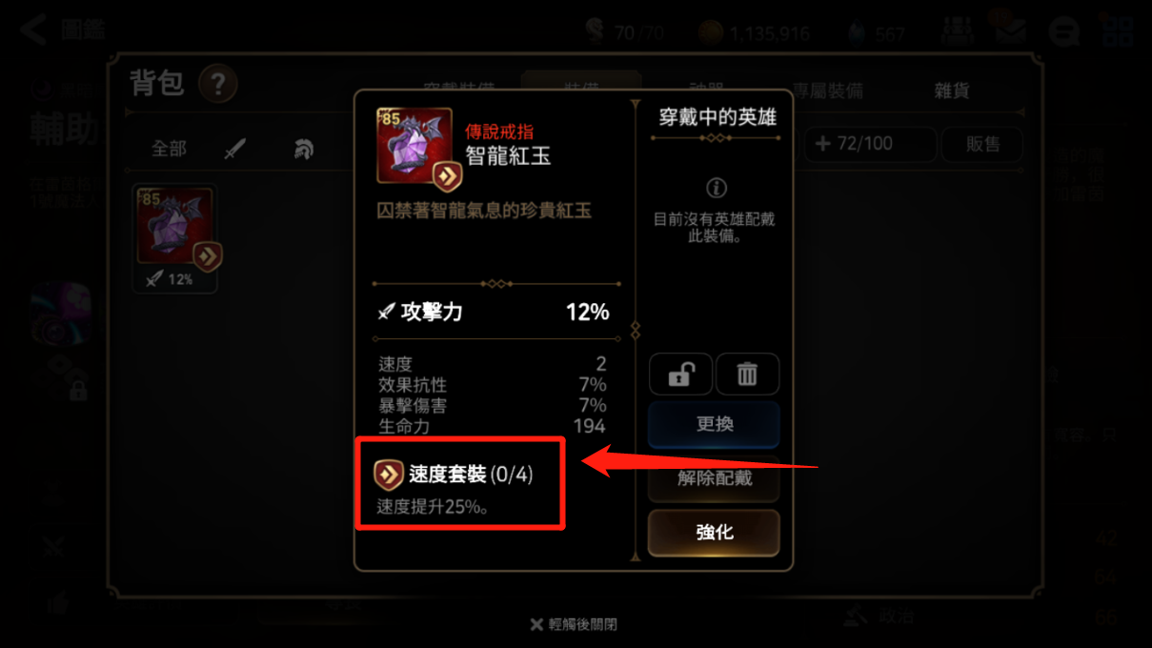Switch to the 雜貨 tab

(x=952, y=91)
